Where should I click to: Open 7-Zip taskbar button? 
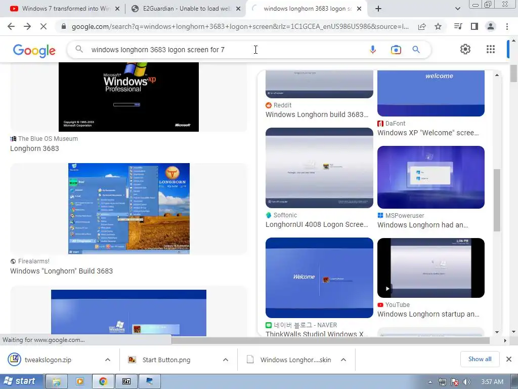point(126,382)
